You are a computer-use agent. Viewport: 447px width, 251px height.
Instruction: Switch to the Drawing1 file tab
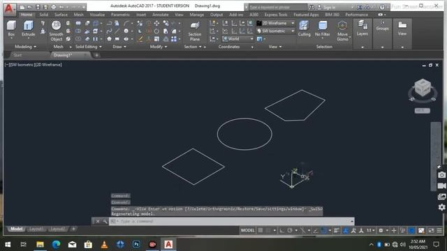63,55
